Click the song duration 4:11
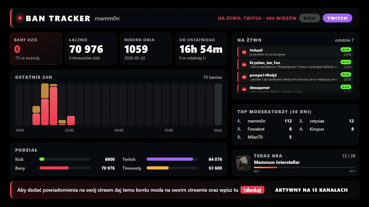 pos(352,171)
